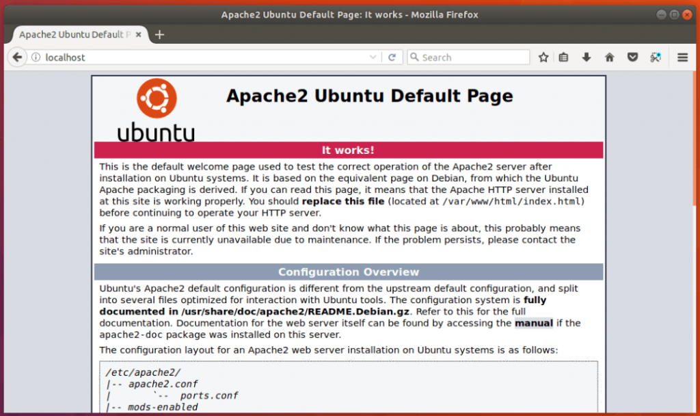The image size is (700, 416).
Task: Click the site information icon beside localhost
Action: 36,57
